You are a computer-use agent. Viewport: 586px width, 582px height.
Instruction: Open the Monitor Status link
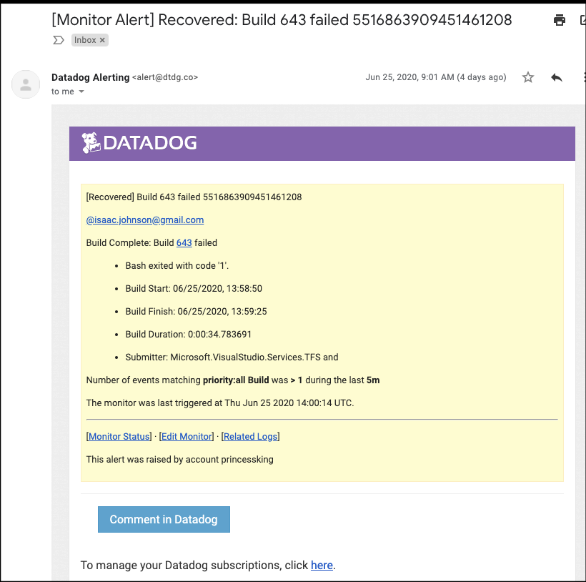coord(119,437)
